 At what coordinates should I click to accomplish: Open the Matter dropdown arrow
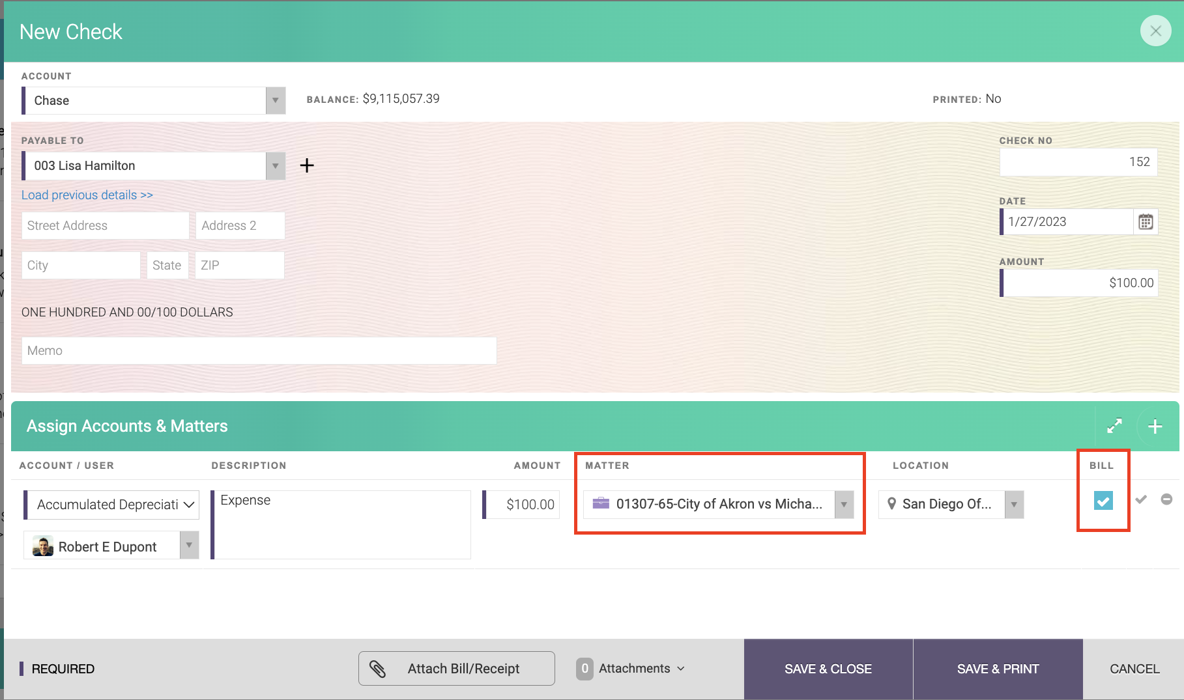click(844, 504)
